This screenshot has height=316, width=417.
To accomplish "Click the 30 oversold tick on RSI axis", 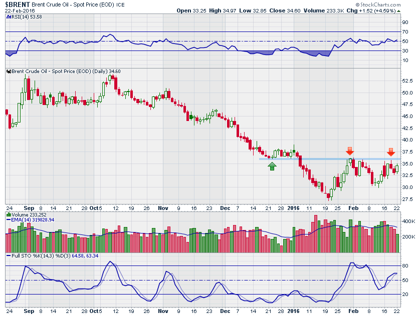I will point(405,50).
